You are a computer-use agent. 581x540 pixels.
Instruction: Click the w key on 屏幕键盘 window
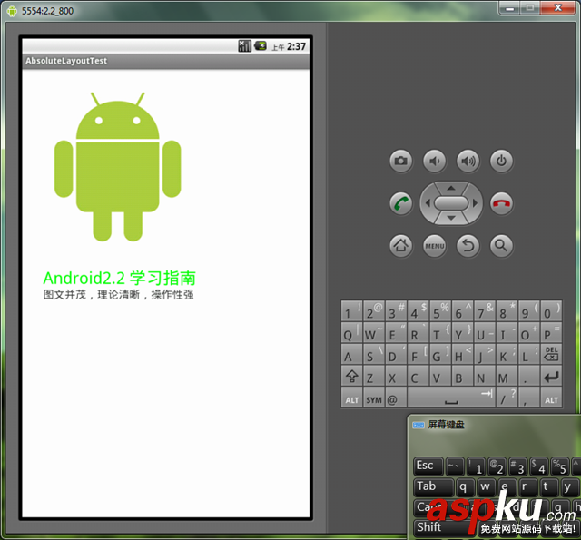(485, 486)
